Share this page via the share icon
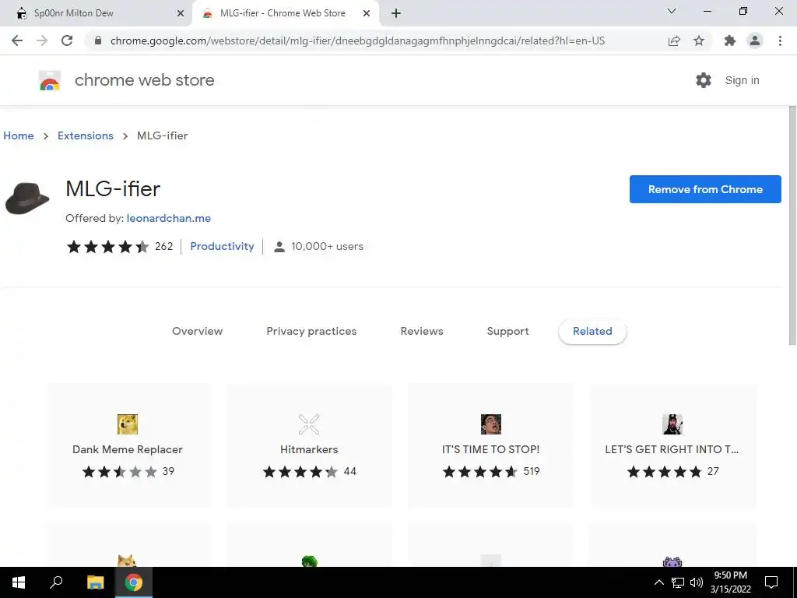The width and height of the screenshot is (797, 598). (x=674, y=40)
